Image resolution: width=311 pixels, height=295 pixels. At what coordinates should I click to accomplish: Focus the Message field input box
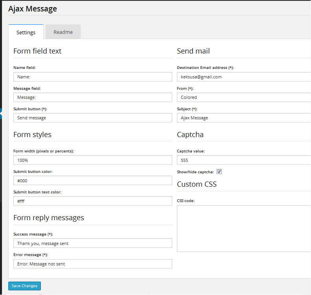(x=93, y=97)
